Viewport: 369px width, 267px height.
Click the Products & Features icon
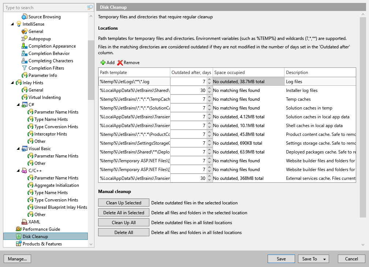coord(19,244)
